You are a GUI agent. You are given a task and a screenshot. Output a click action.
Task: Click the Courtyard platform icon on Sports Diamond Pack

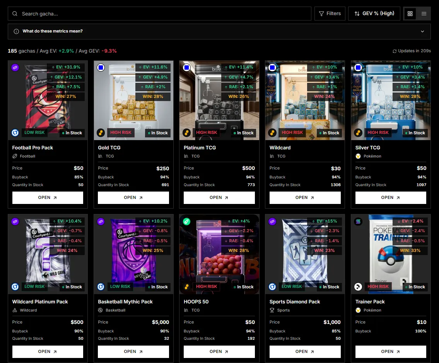[272, 287]
